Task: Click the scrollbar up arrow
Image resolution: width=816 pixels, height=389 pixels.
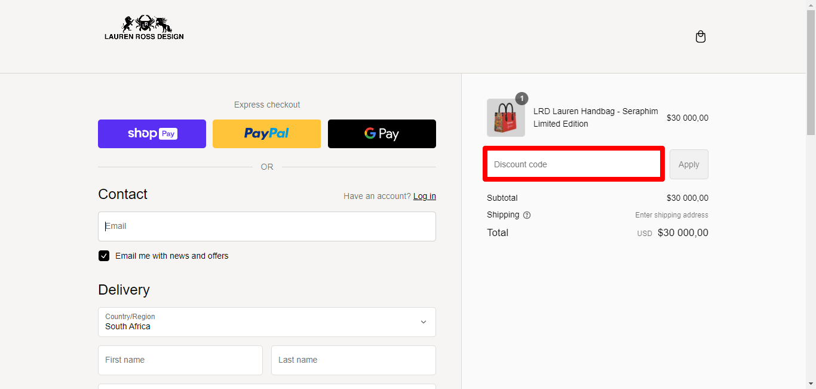Action: pos(811,5)
